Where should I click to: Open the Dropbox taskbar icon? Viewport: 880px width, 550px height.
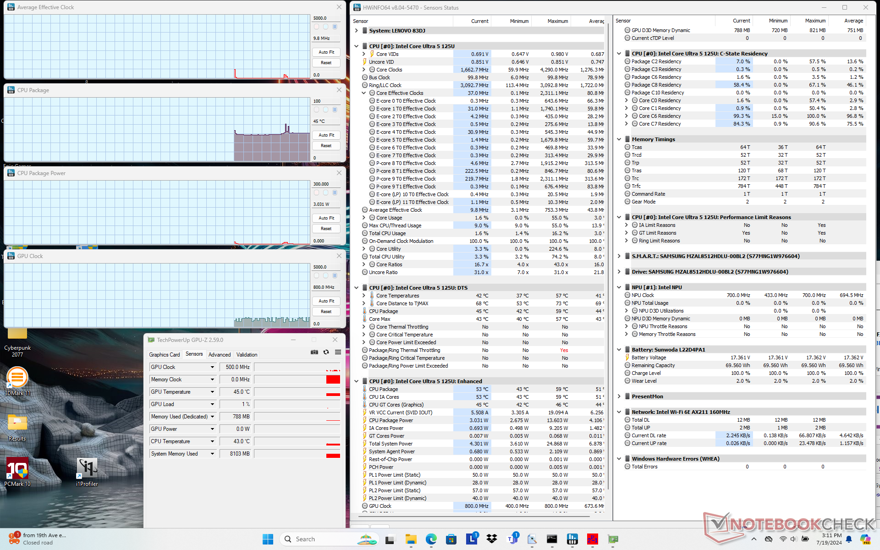(x=492, y=539)
